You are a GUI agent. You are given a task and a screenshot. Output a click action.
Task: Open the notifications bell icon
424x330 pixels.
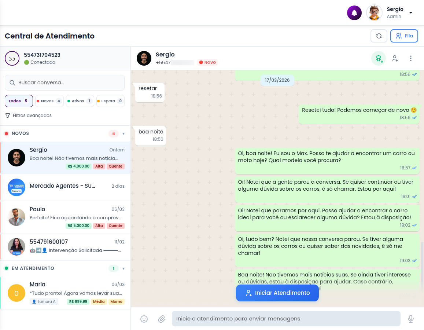[354, 13]
